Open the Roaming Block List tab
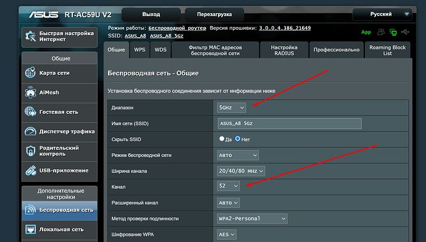 (x=388, y=50)
